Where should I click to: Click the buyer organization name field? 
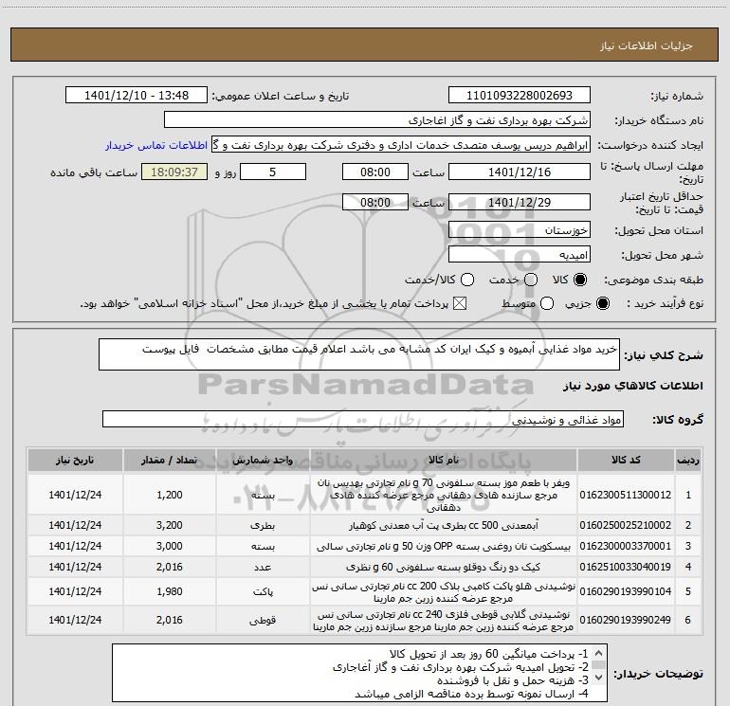pyautogui.click(x=377, y=120)
